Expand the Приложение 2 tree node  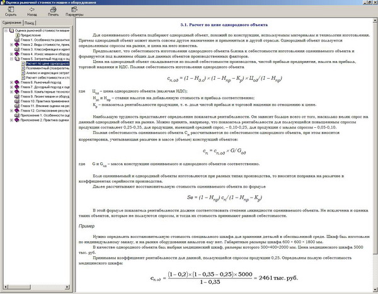coord(11,120)
